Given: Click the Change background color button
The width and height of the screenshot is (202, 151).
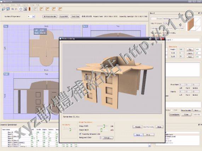Looking at the screenshot, I should 108,138.
